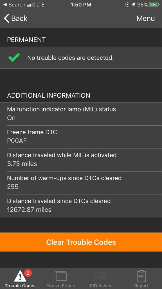The width and height of the screenshot is (162, 289).
Task: Tap the back chevron arrow icon
Action: click(x=6, y=18)
